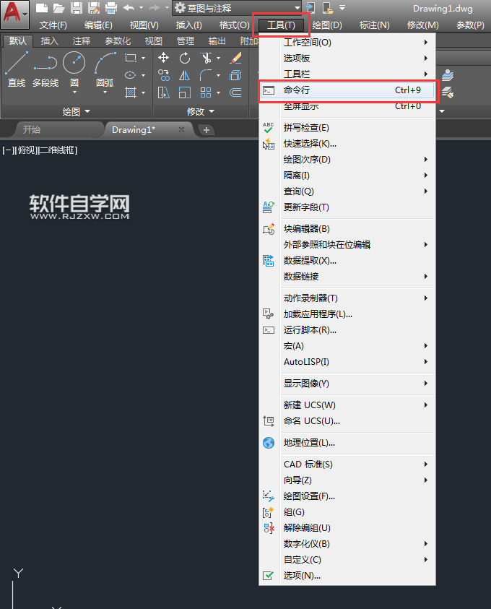Click the Save disk icon in quick access
This screenshot has width=491, height=609.
coord(77,8)
